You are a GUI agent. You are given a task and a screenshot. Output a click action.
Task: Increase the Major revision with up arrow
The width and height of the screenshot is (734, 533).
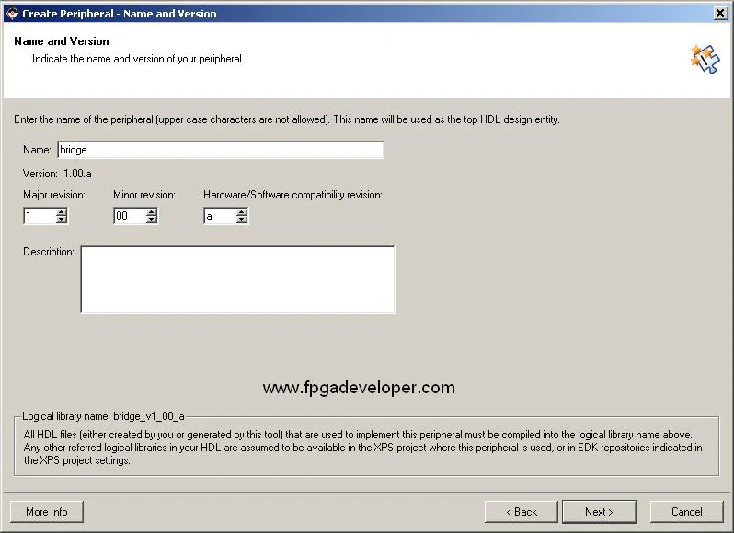pos(62,212)
